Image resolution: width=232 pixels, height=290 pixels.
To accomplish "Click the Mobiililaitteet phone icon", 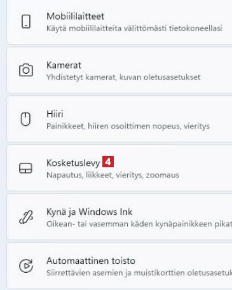I will (x=26, y=22).
